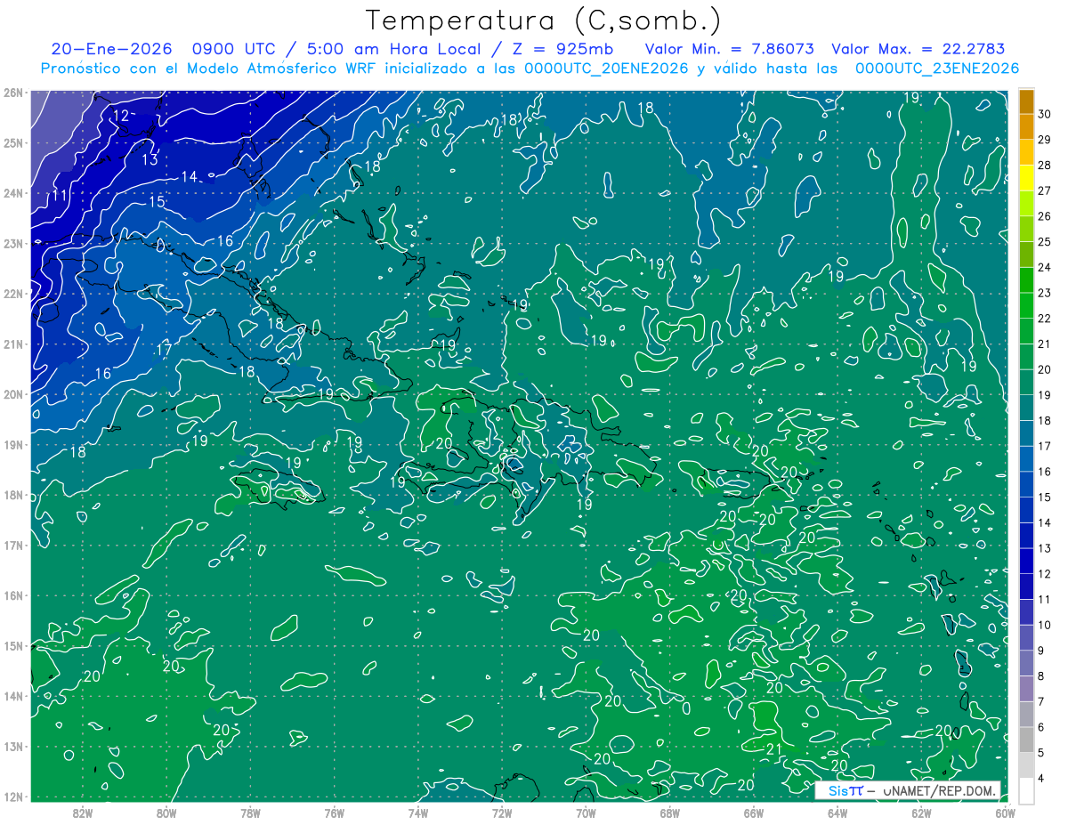Click the 'Valor Min. = 7.86073' readout
1068x825 pixels.
(729, 49)
